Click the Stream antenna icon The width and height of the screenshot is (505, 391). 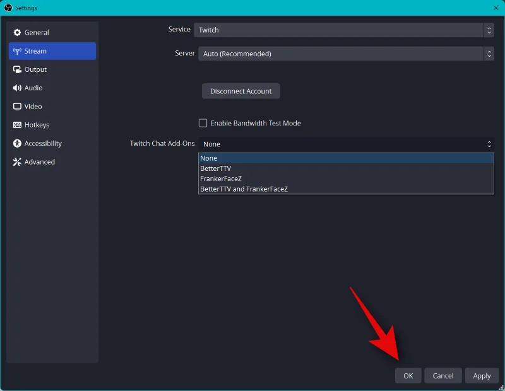pos(17,51)
